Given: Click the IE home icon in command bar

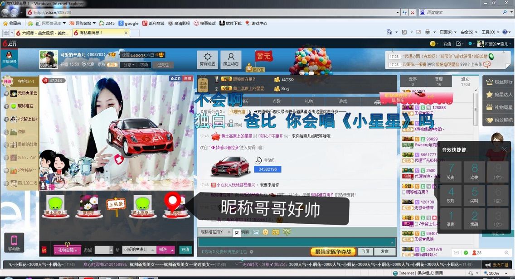Looking at the screenshot, I should [x=389, y=32].
